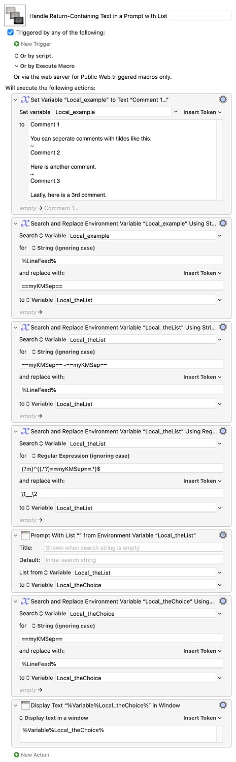Collapse the first Search and Replace action
This screenshot has width=236, height=762.
pos(16,223)
